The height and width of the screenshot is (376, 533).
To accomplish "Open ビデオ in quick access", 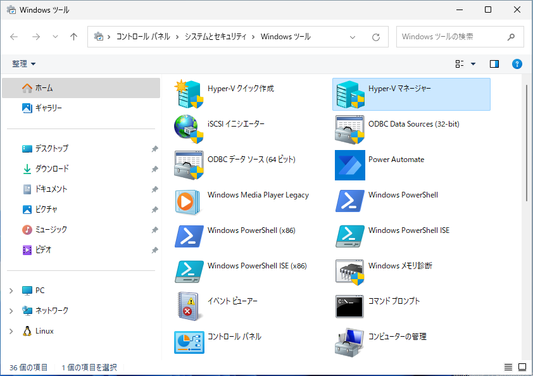I will [x=81, y=250].
